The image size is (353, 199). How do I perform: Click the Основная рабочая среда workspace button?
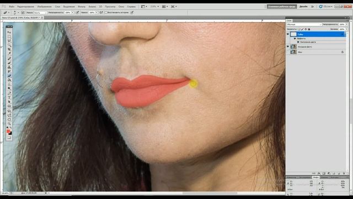[x=282, y=7]
